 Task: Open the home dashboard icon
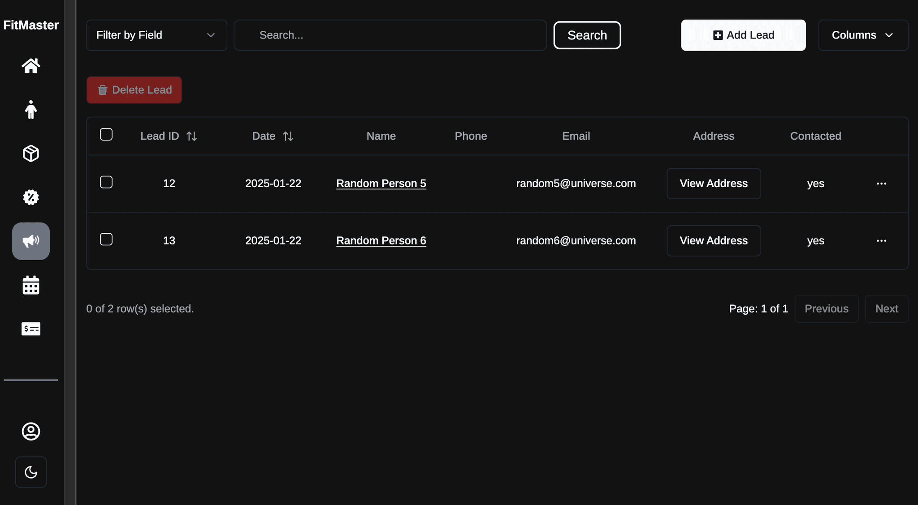[x=31, y=66]
